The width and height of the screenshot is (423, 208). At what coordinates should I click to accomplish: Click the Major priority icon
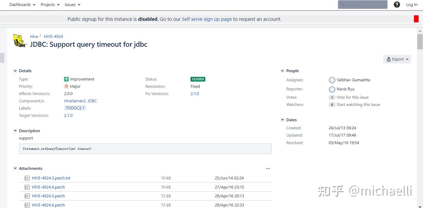pyautogui.click(x=66, y=86)
